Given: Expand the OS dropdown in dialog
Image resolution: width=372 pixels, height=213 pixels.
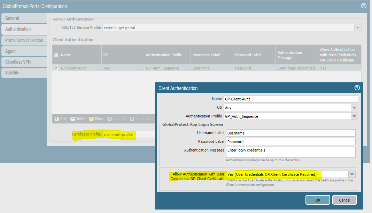Looking at the screenshot, I should [354, 108].
